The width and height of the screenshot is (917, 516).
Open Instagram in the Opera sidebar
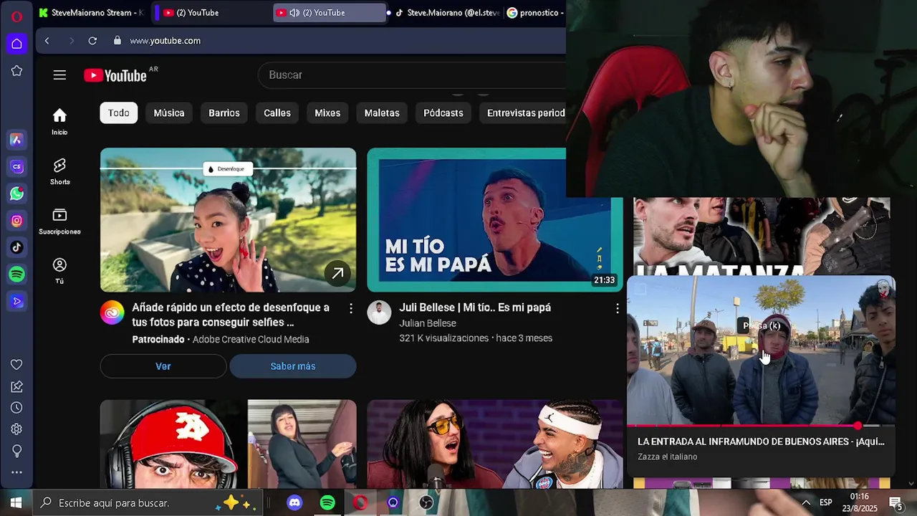click(16, 221)
